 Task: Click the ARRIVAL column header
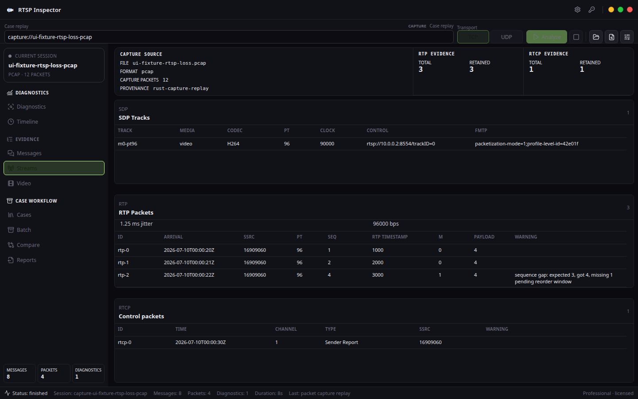173,237
